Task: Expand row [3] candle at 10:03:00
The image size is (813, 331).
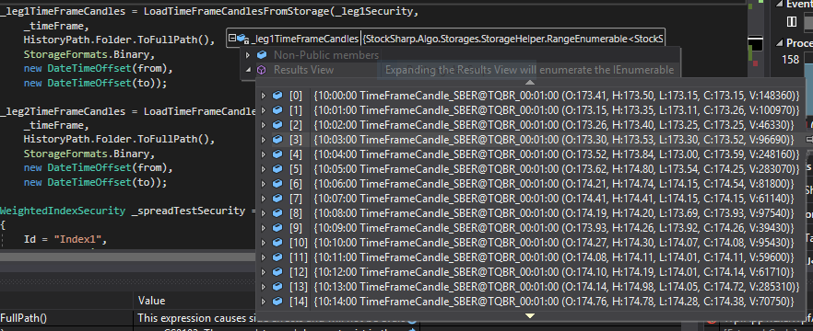Action: tap(264, 140)
